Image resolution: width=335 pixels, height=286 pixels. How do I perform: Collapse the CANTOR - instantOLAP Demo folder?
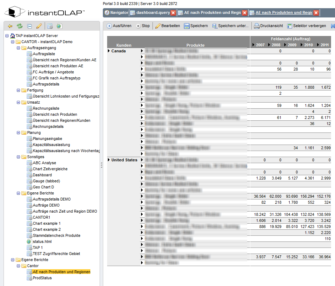pos(12,42)
